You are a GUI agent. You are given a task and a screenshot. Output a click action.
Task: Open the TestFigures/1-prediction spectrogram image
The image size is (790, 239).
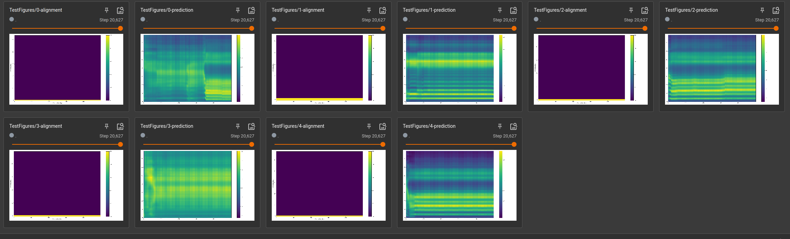pos(460,69)
